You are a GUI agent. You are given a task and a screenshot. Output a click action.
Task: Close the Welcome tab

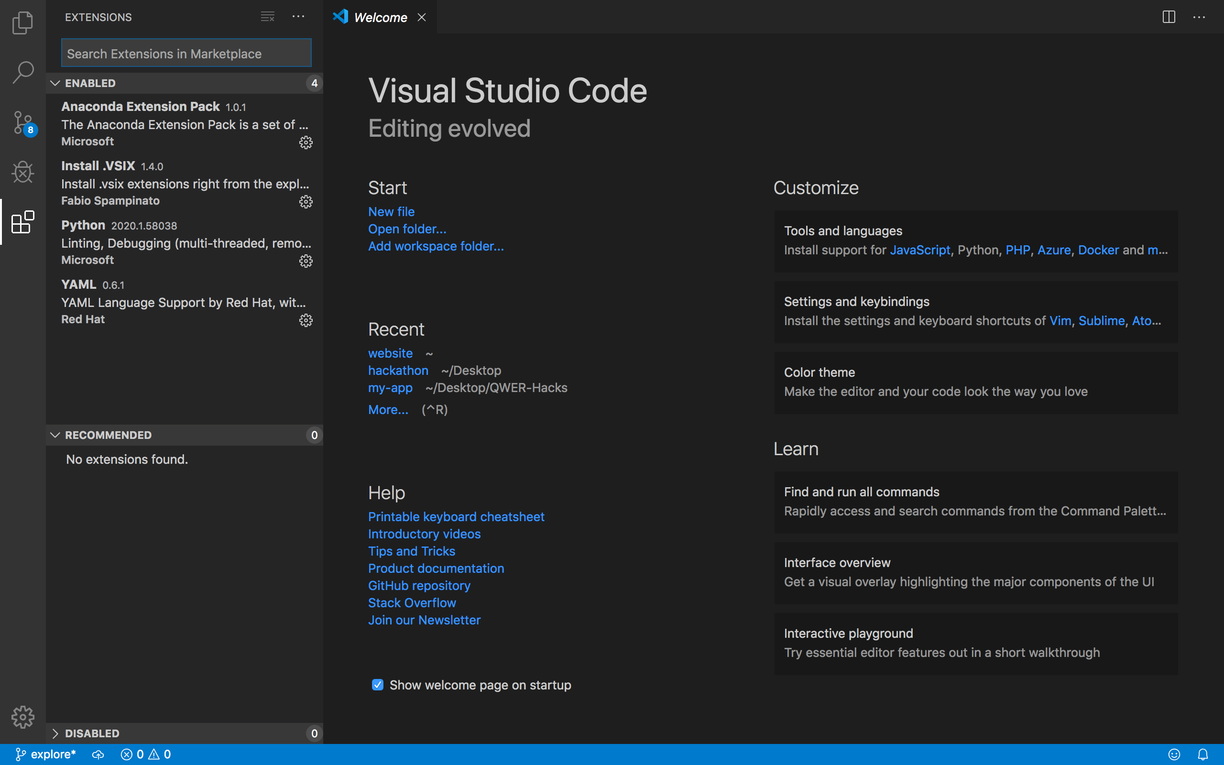click(x=421, y=17)
